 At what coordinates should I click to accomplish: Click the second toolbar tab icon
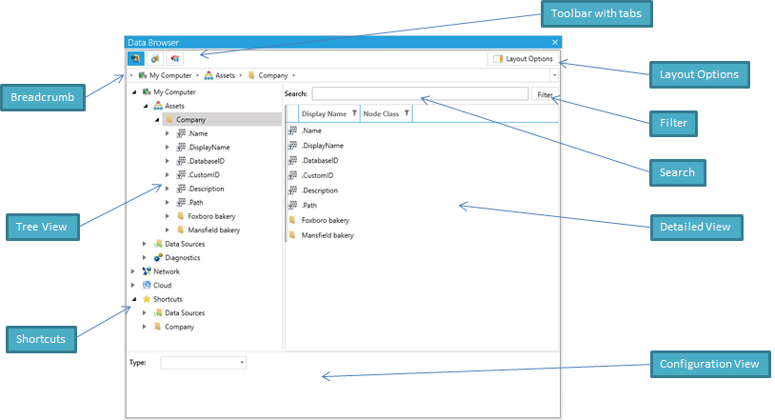coord(154,59)
